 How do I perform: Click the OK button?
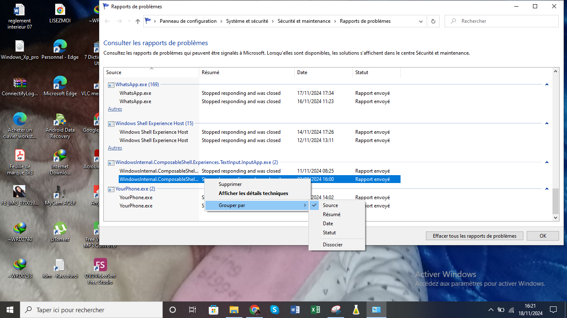click(543, 236)
